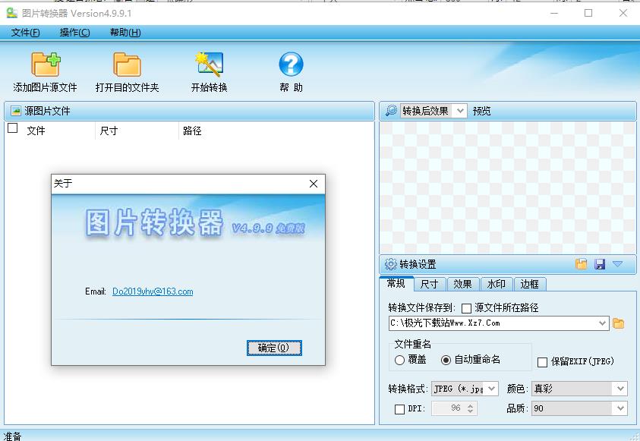Open 帮助 via the question mark icon
Screen dimensions: 640x441
[290, 66]
